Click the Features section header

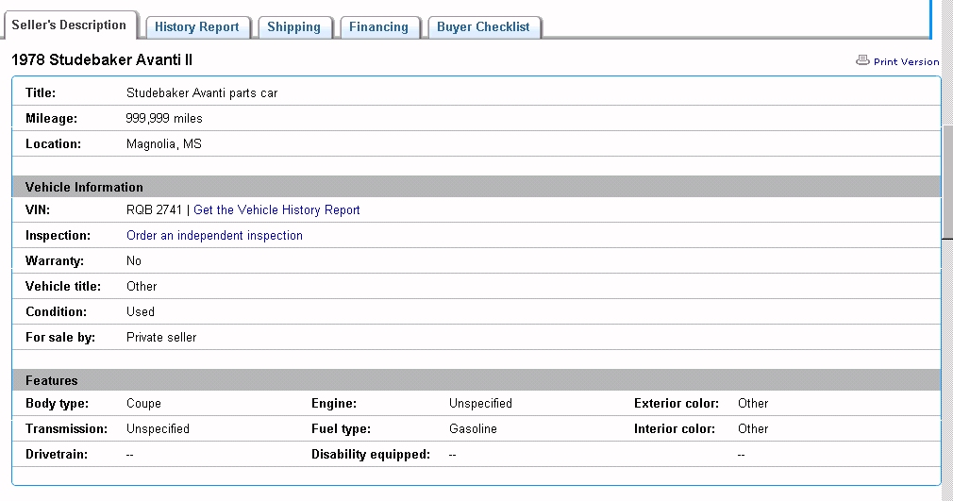[52, 380]
